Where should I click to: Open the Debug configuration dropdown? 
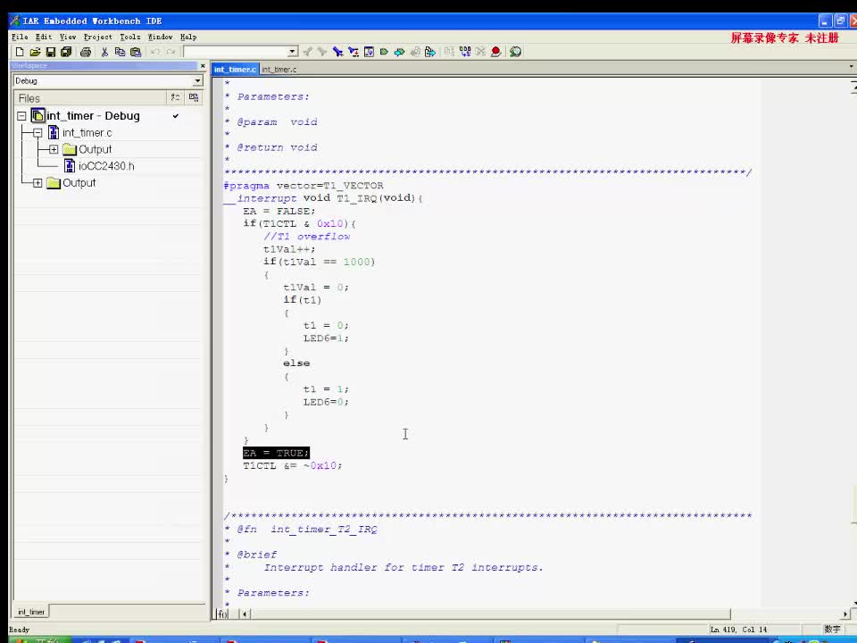[197, 81]
